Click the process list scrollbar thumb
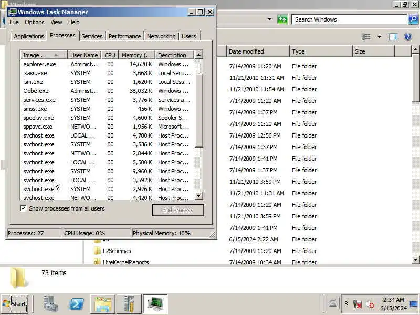 point(198,110)
